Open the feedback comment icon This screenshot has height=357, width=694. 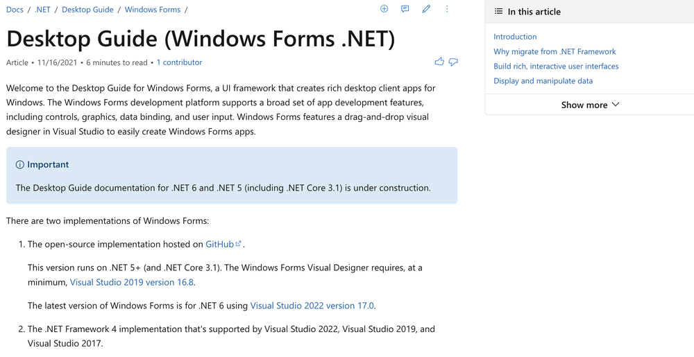pyautogui.click(x=405, y=9)
